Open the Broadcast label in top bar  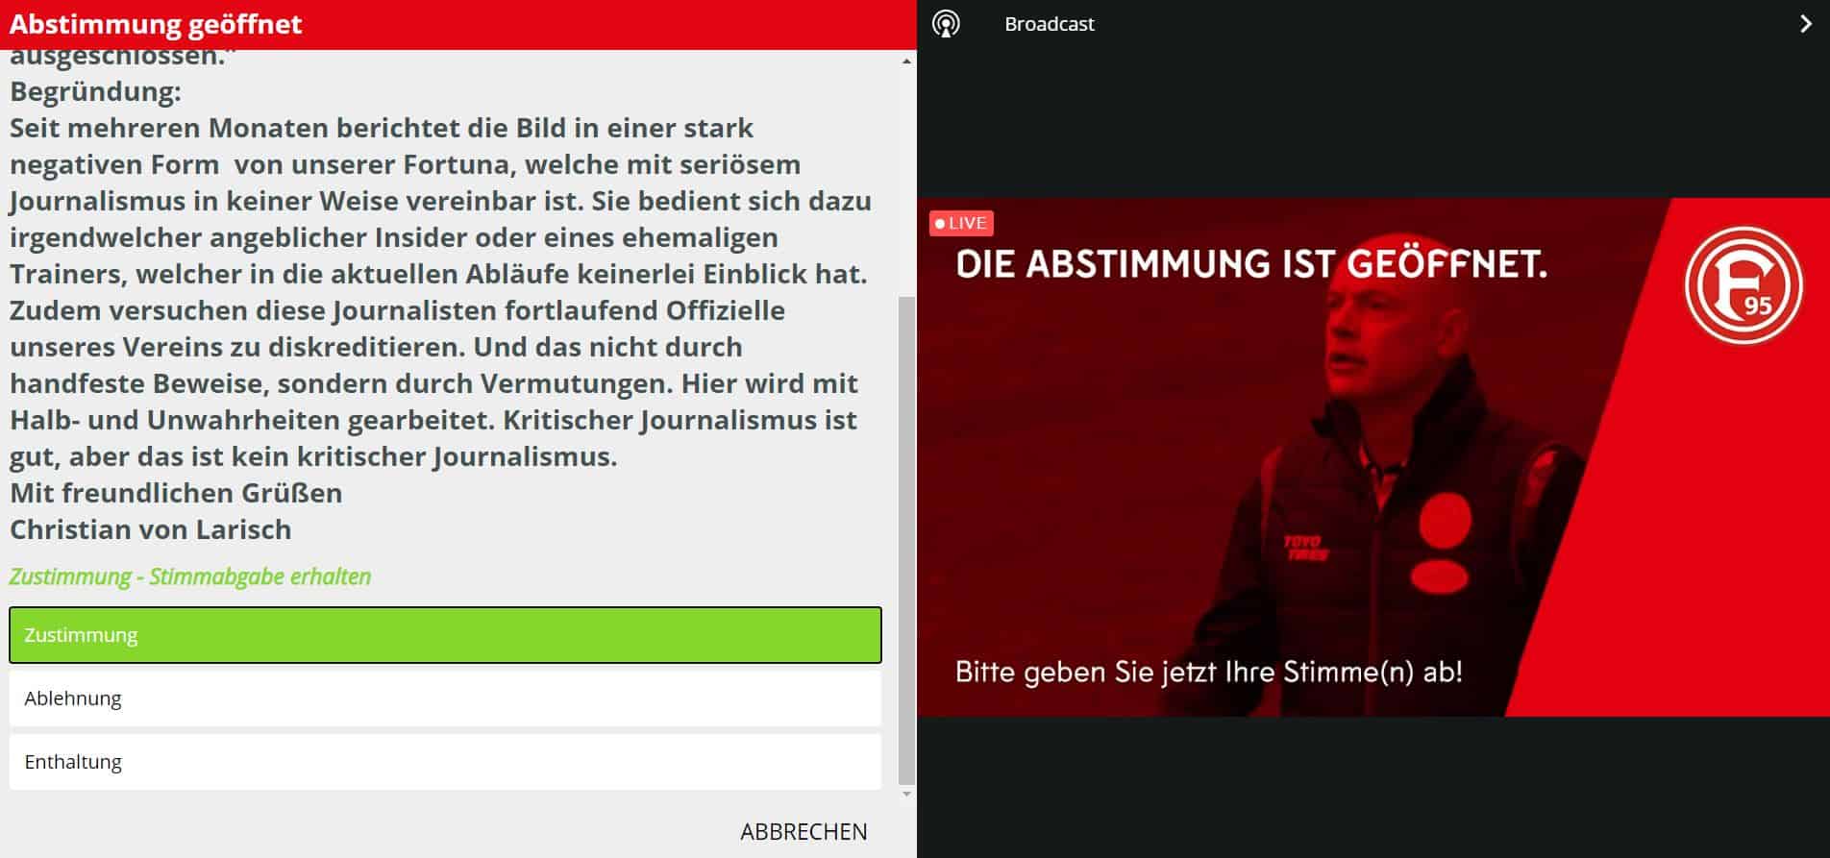point(1049,24)
